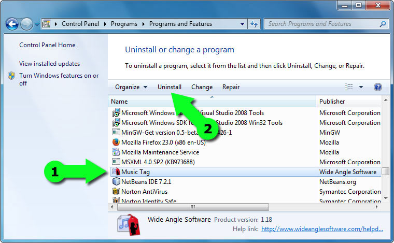Image resolution: width=394 pixels, height=243 pixels.
Task: Select Programs breadcrumb
Action: [124, 24]
